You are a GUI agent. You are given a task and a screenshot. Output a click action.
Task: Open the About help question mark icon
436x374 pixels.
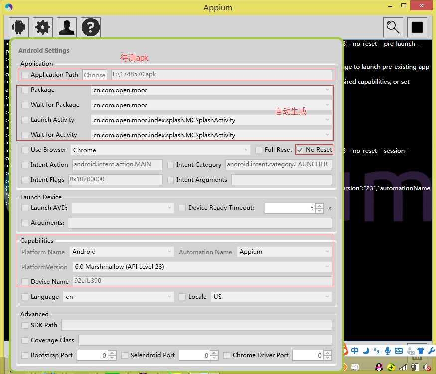coord(91,27)
